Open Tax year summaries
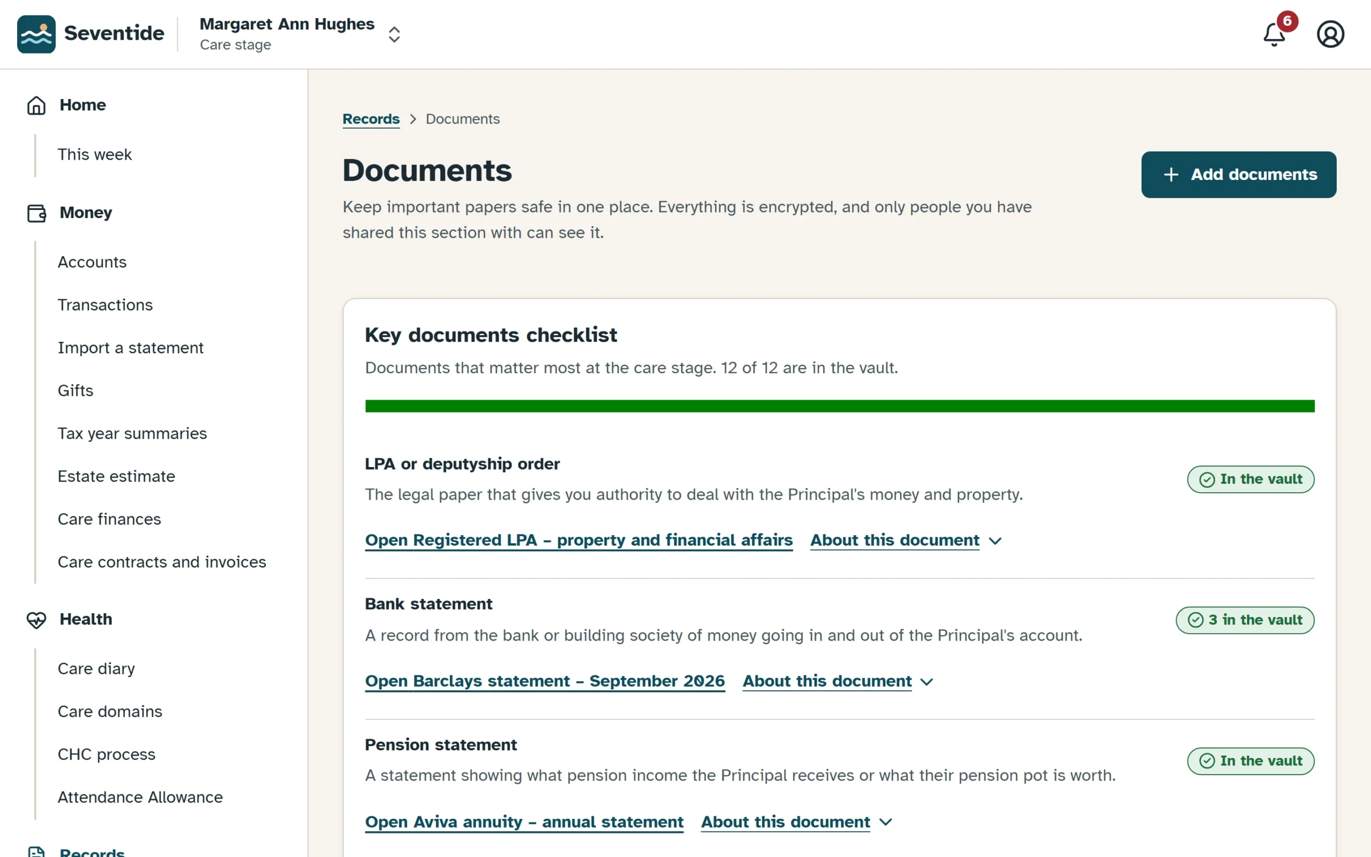Image resolution: width=1371 pixels, height=857 pixels. click(132, 434)
